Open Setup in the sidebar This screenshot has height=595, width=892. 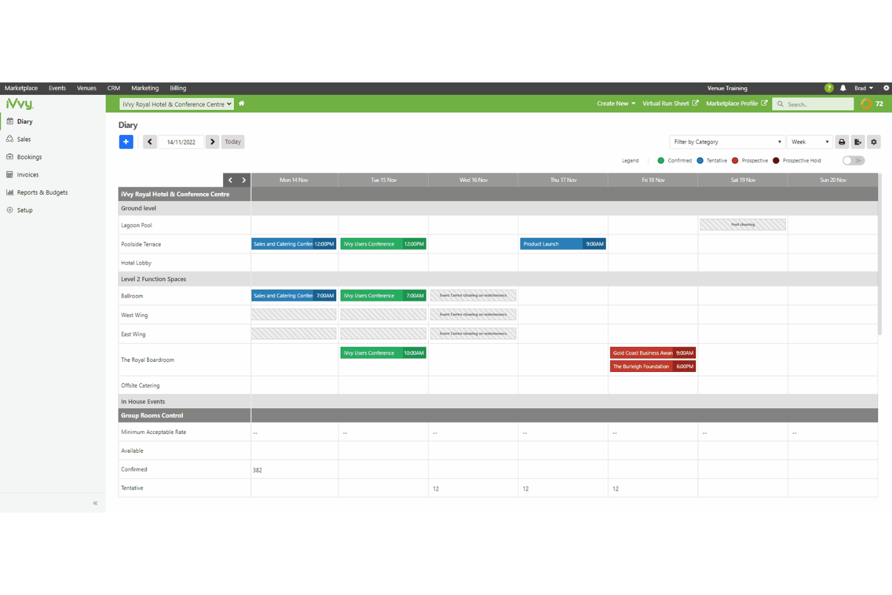pos(25,210)
